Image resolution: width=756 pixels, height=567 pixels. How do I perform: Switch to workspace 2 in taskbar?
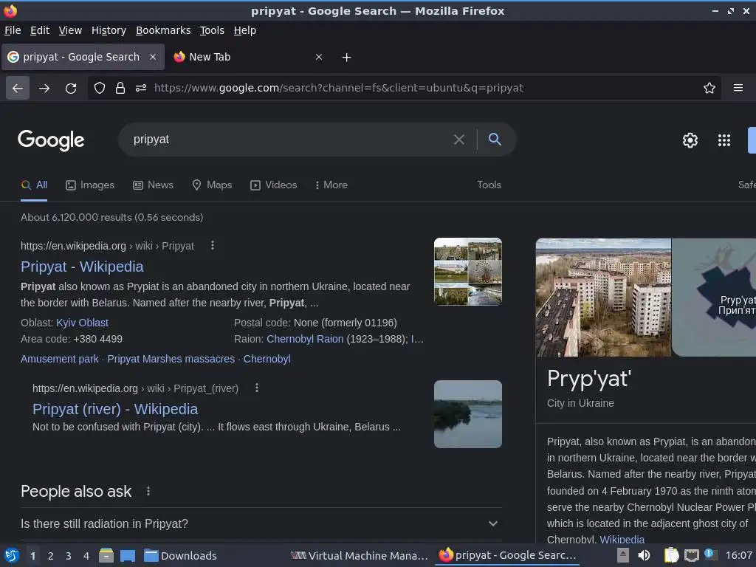pos(50,556)
